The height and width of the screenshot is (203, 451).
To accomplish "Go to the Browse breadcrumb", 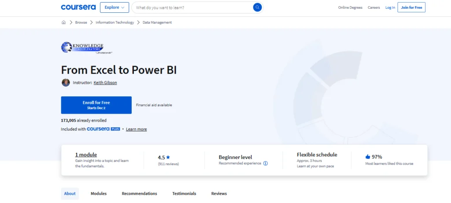I will [x=81, y=22].
